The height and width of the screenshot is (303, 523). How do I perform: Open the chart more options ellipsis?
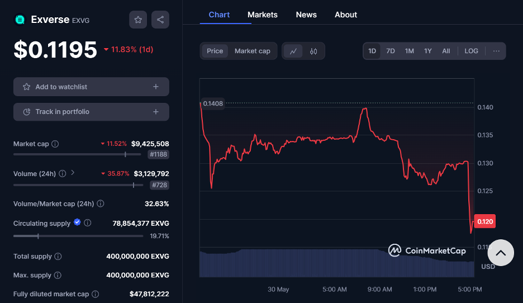pyautogui.click(x=496, y=51)
